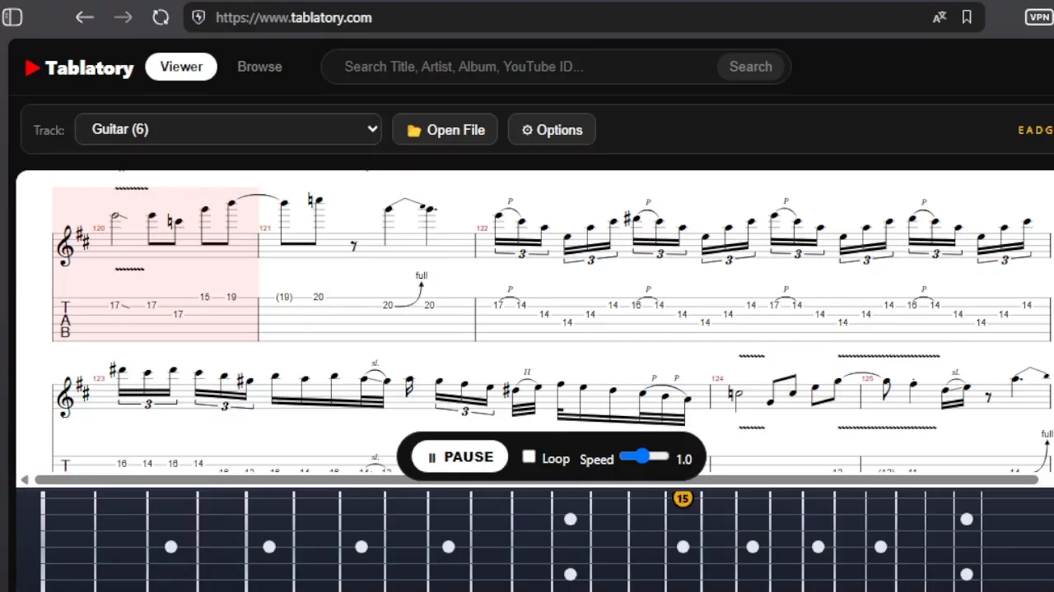Click the Open File button
1054x592 pixels.
(445, 129)
